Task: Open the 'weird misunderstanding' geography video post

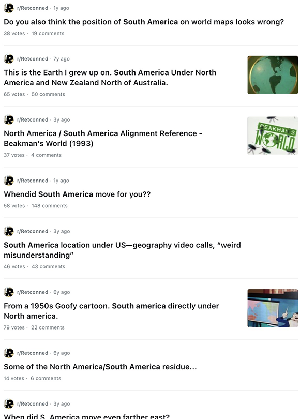Action: click(123, 250)
